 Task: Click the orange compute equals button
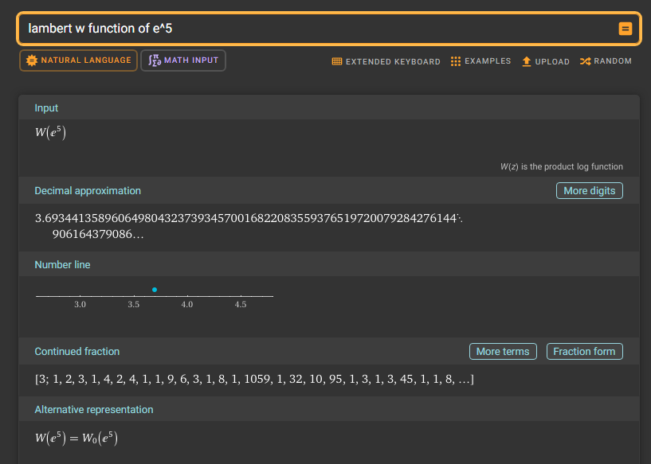tap(626, 29)
